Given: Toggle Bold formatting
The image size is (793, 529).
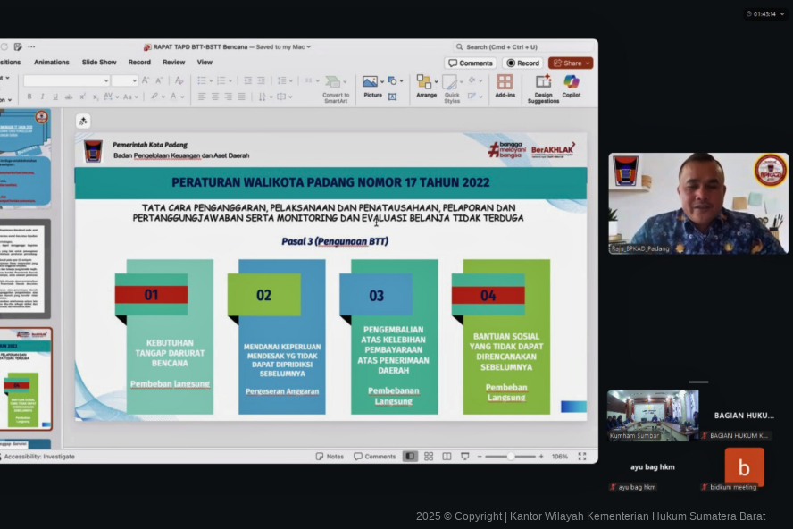Looking at the screenshot, I should coord(29,97).
